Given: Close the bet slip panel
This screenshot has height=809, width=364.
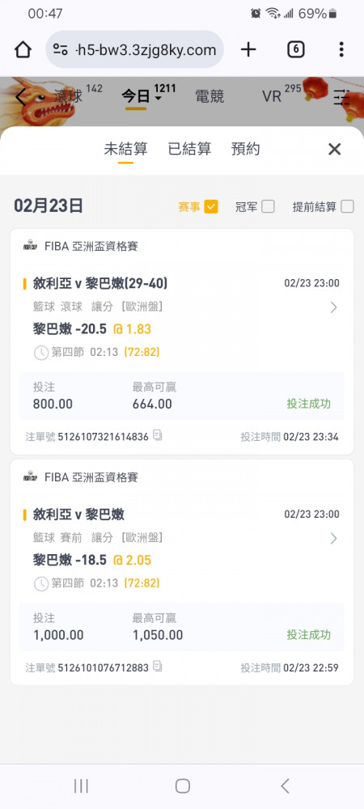Looking at the screenshot, I should point(335,149).
